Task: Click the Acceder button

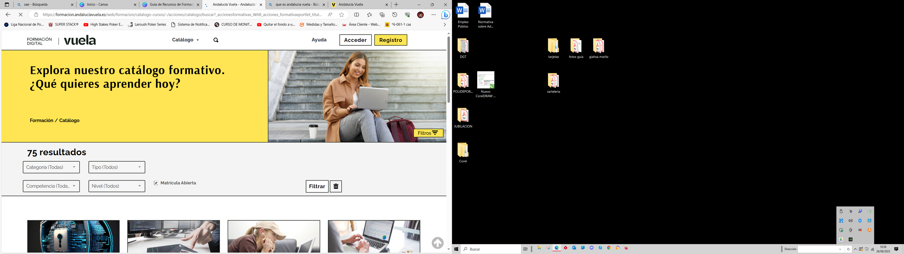Action: tap(355, 40)
